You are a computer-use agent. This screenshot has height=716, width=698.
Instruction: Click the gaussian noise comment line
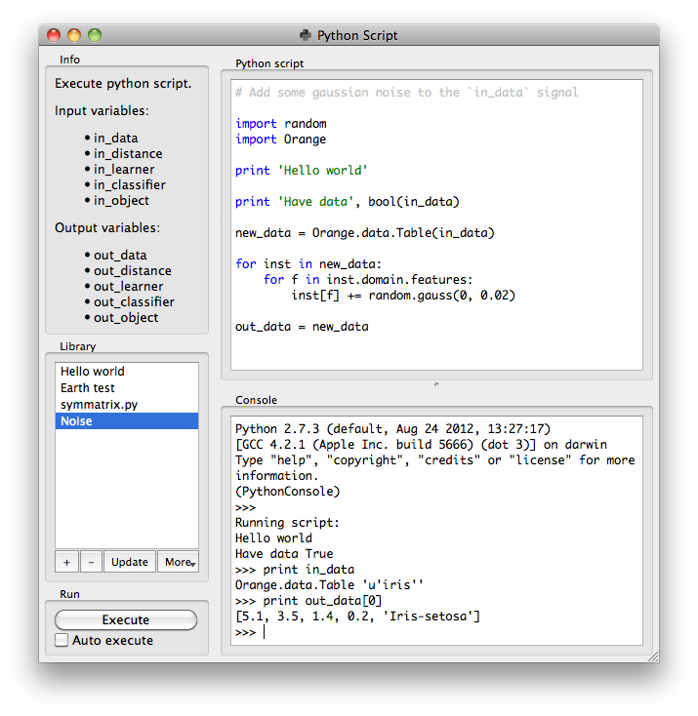click(x=407, y=93)
